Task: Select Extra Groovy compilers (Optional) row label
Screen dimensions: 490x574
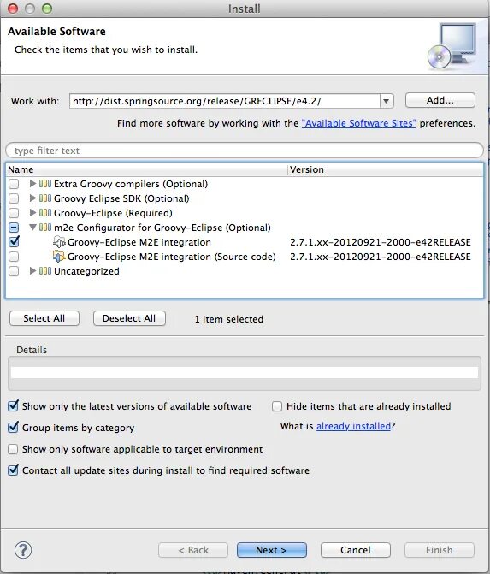Action: 131,184
